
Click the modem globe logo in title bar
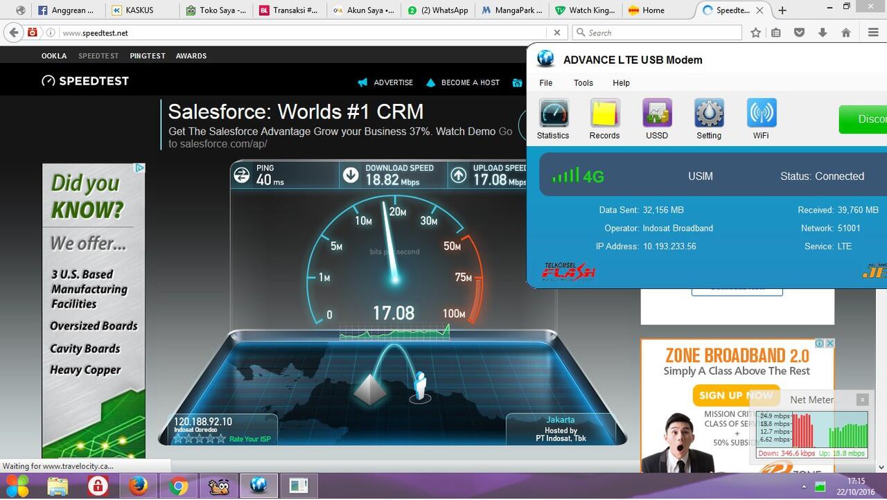(x=545, y=59)
